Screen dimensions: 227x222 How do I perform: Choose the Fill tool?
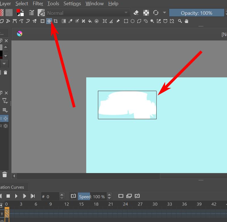90,21
